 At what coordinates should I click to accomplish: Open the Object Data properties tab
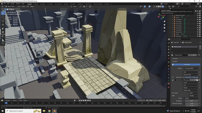169,80
